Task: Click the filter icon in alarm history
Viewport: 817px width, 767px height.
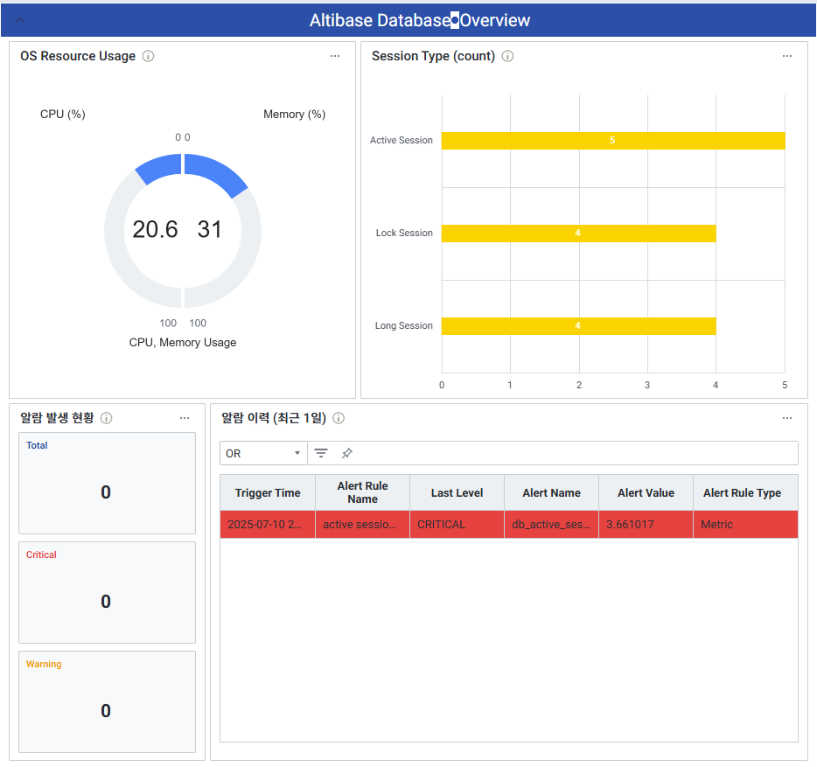Action: pyautogui.click(x=321, y=453)
